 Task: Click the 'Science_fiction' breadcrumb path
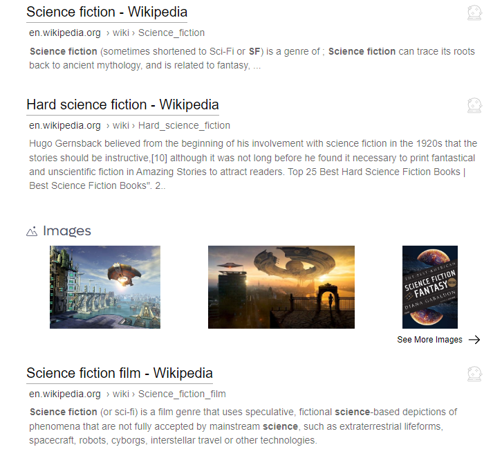coord(171,33)
